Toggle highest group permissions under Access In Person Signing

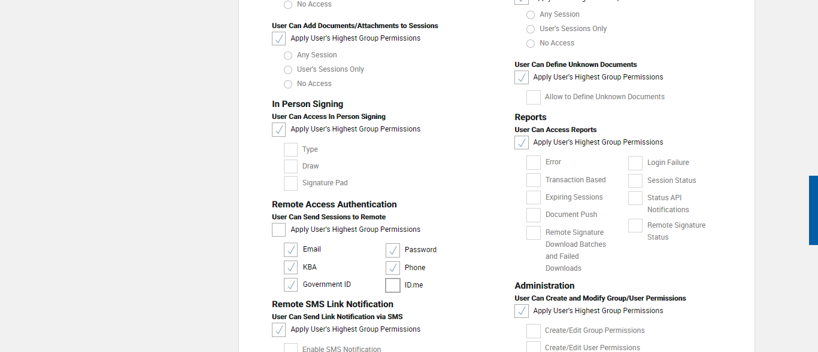pyautogui.click(x=279, y=130)
